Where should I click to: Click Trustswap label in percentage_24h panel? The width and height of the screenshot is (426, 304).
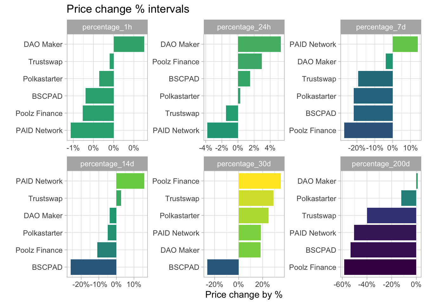click(182, 113)
